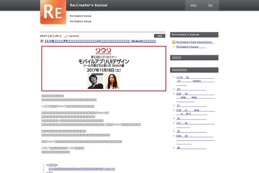Open Re:Creator's Party Kansai [mixi] link
259x173 pixels.
pos(195,42)
